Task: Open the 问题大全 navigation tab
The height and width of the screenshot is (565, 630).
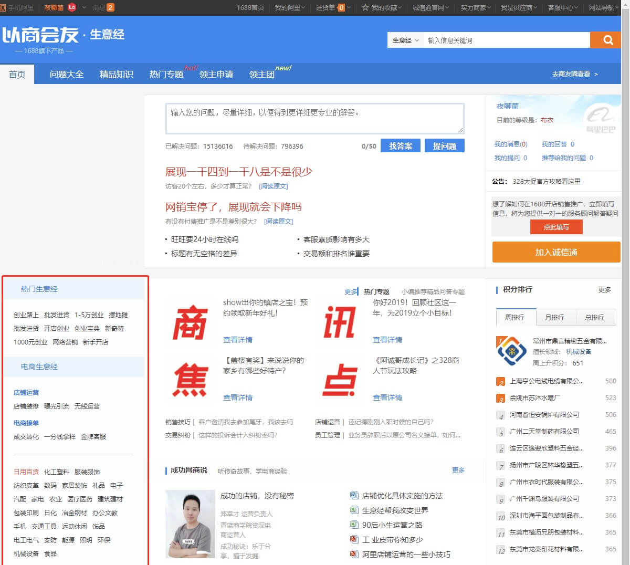Action: click(x=67, y=74)
